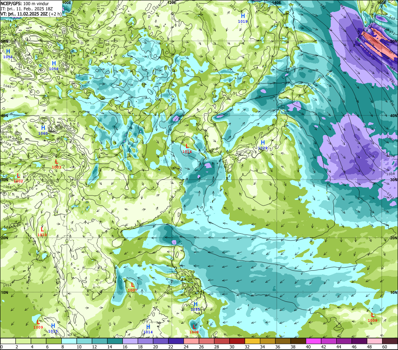Click the 140E longitude label

tap(277, 2)
